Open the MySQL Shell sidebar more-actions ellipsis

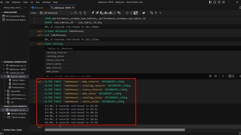click(25, 7)
